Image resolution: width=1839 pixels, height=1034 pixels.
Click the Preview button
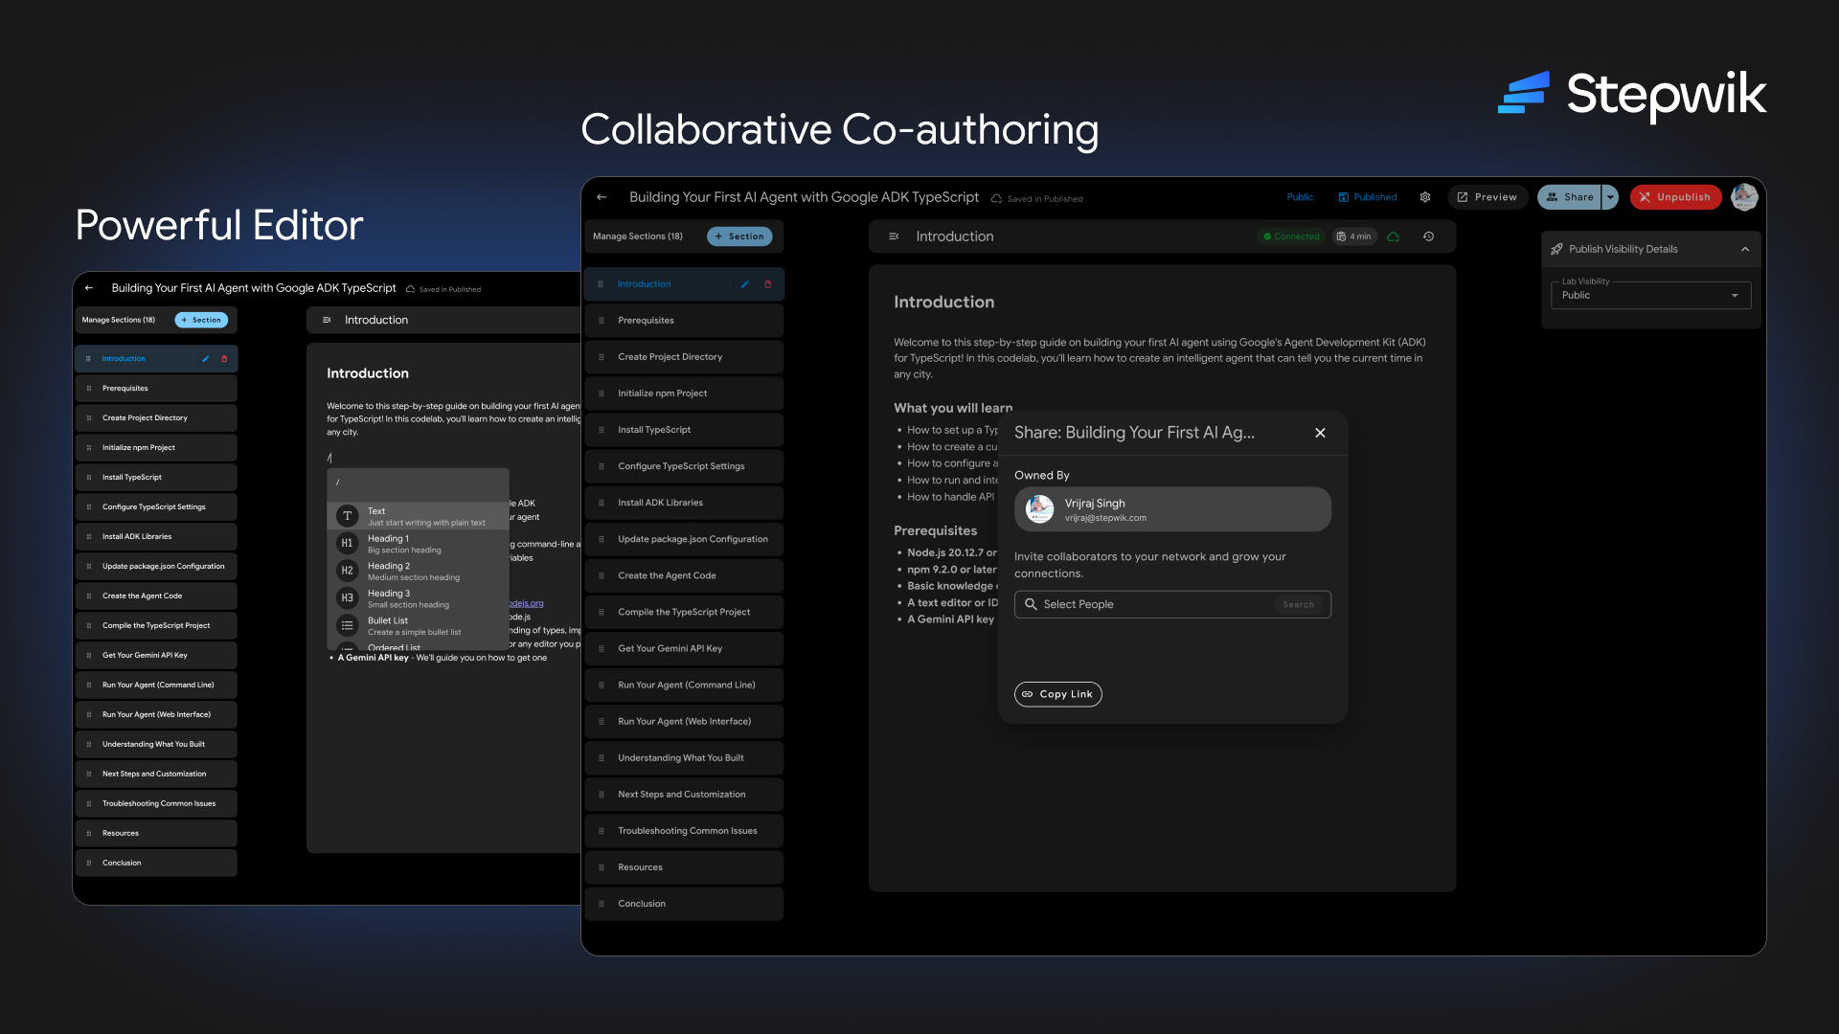pos(1487,197)
